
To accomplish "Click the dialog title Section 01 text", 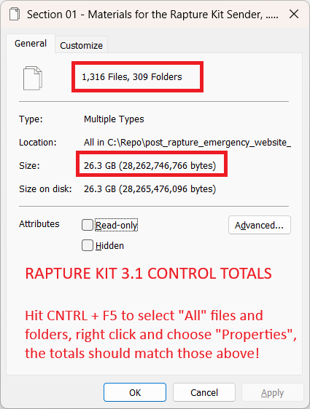I will tap(152, 15).
